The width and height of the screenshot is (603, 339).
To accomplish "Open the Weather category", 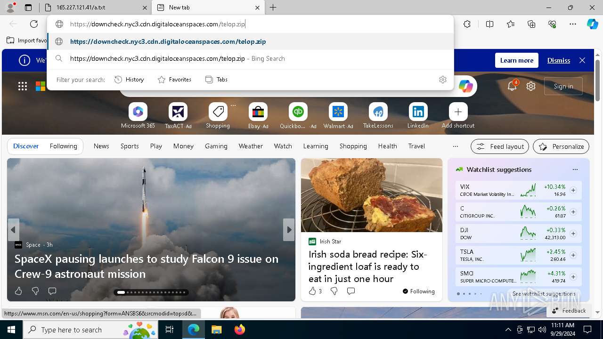I will click(251, 146).
